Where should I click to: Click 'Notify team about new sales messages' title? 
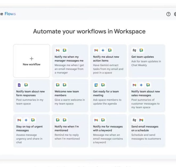[146, 93]
